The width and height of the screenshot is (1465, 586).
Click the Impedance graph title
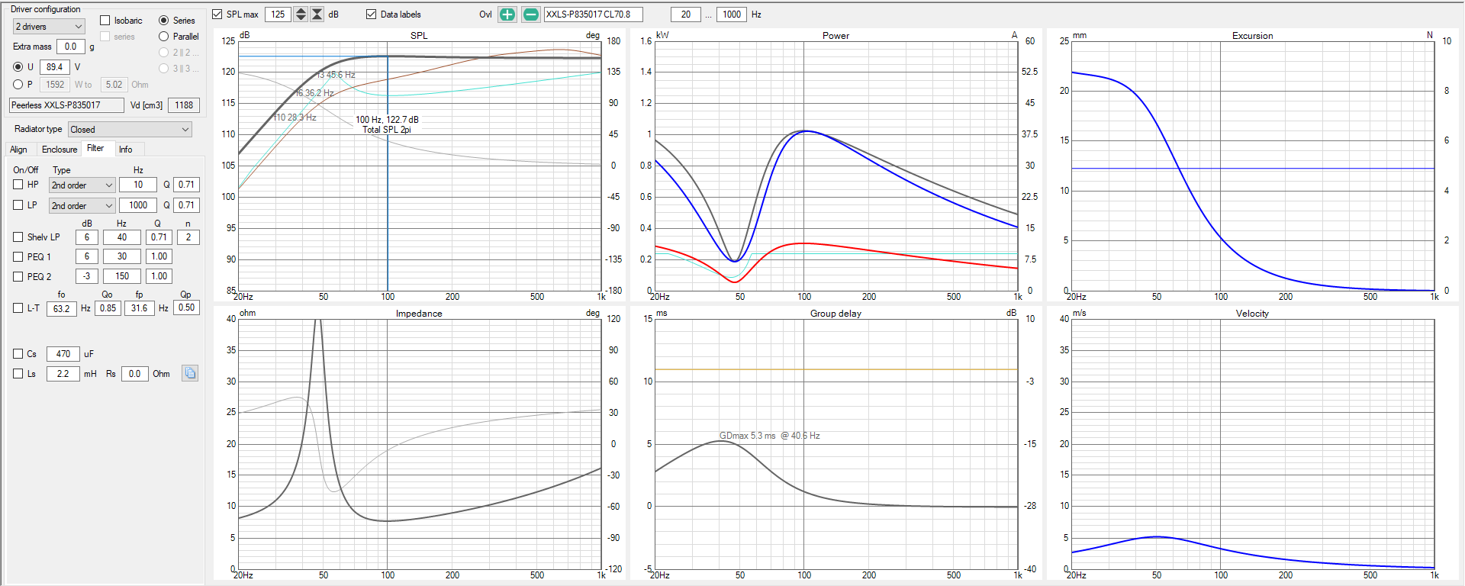click(x=419, y=314)
